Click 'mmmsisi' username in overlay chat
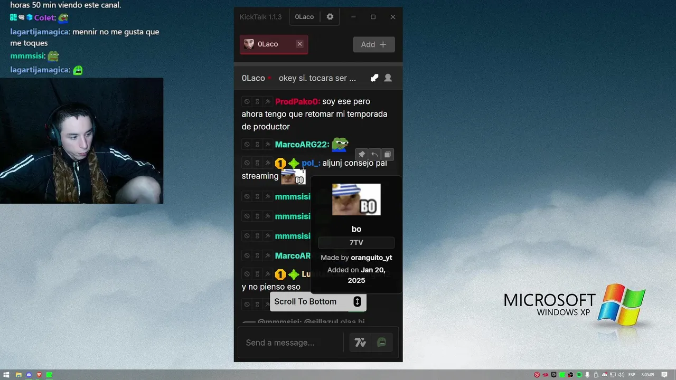The image size is (676, 380). click(27, 56)
